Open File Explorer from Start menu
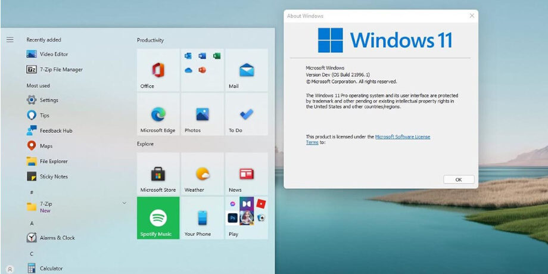Viewport: 548px width, 274px height. coord(47,161)
